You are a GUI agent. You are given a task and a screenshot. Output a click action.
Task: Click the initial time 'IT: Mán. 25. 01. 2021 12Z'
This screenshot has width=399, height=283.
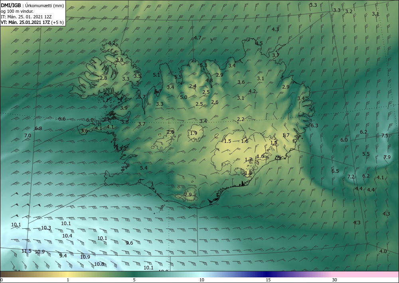(x=26, y=17)
